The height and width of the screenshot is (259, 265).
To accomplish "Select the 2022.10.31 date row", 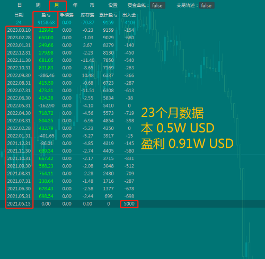I will coord(19,68).
